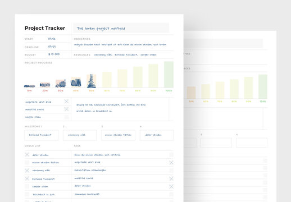
Task: Tick the checkbox for the 'quis nostrud' task
Action: (x=171, y=155)
